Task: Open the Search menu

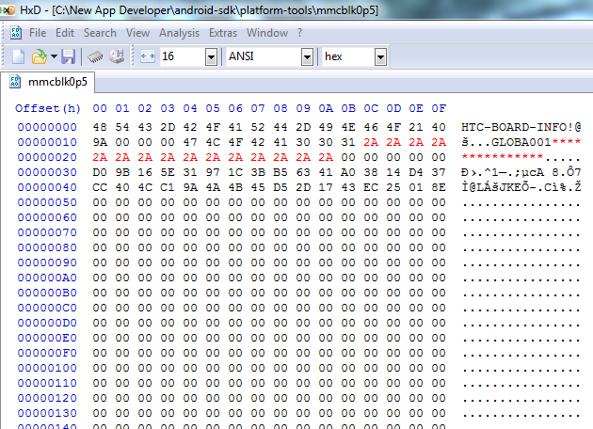Action: point(100,33)
